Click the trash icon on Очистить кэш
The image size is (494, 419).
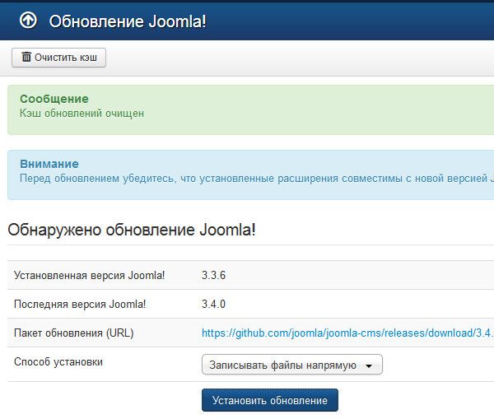coord(26,57)
